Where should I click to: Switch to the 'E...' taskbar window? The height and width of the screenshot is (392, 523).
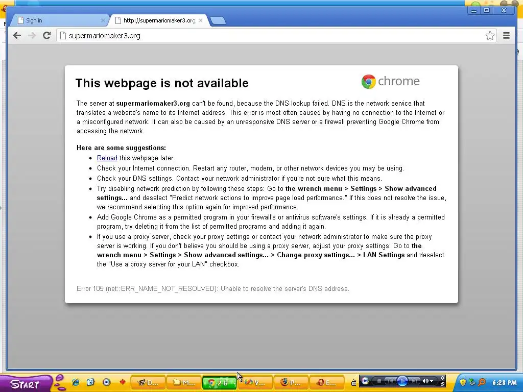pos(326,382)
